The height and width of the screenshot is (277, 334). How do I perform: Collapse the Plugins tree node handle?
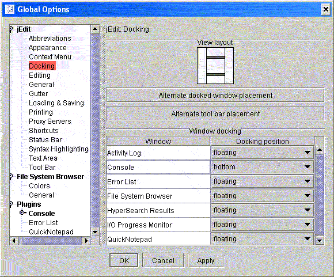click(x=11, y=204)
